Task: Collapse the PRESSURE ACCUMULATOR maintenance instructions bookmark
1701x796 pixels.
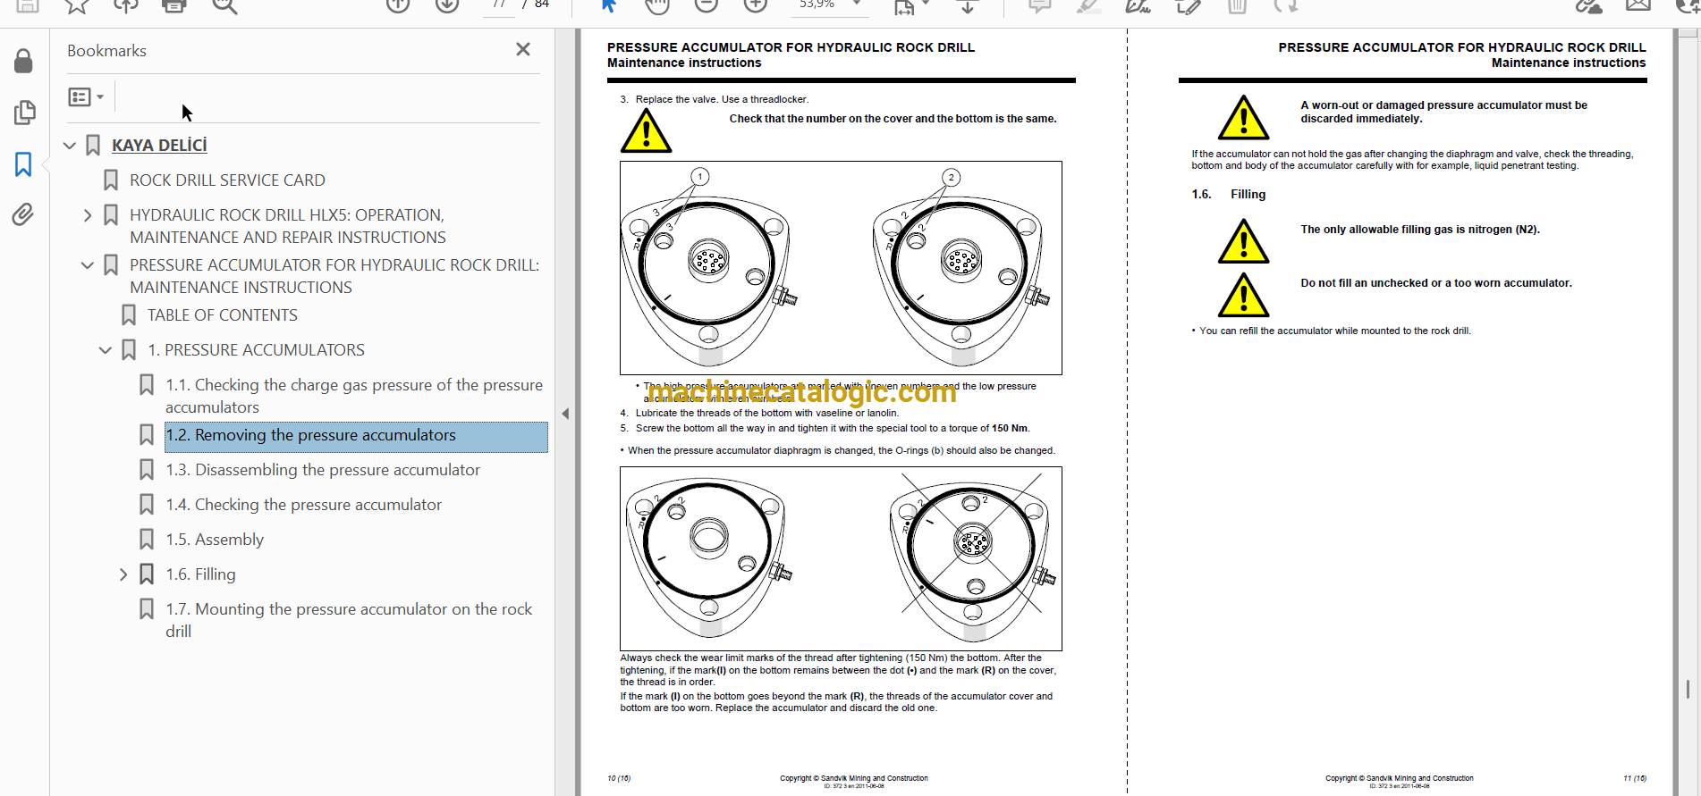Action: 88,265
